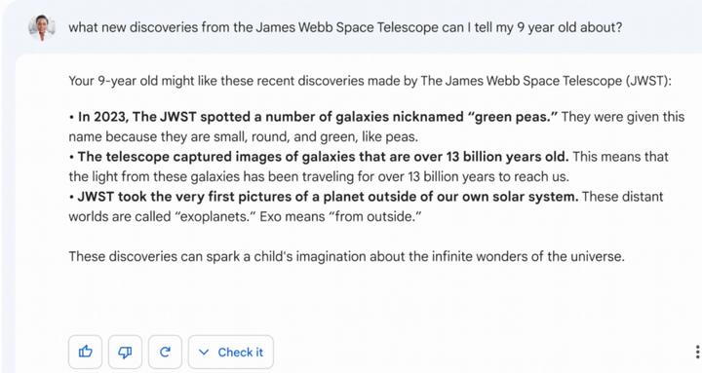Click "They were given this" text
This screenshot has height=373, width=702.
623,117
